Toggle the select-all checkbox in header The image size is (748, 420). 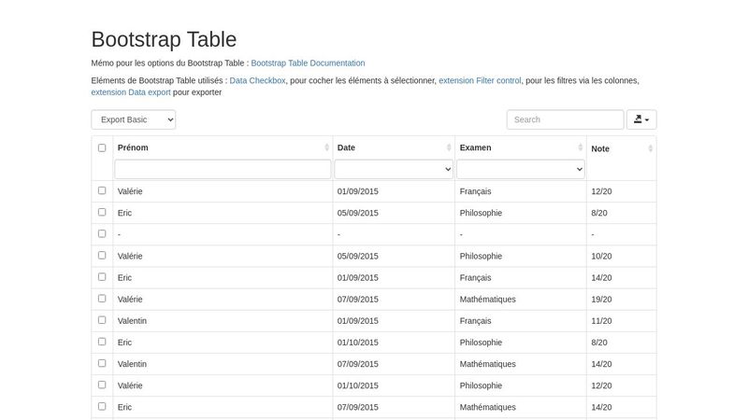click(x=102, y=147)
